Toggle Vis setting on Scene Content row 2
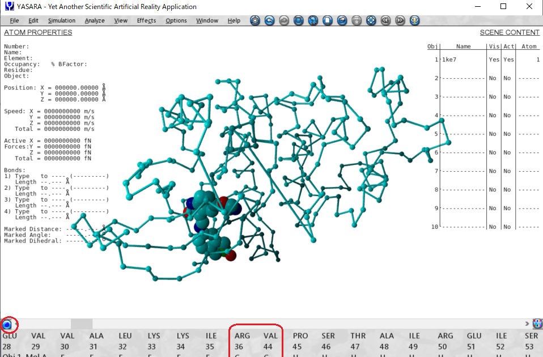 (x=493, y=78)
